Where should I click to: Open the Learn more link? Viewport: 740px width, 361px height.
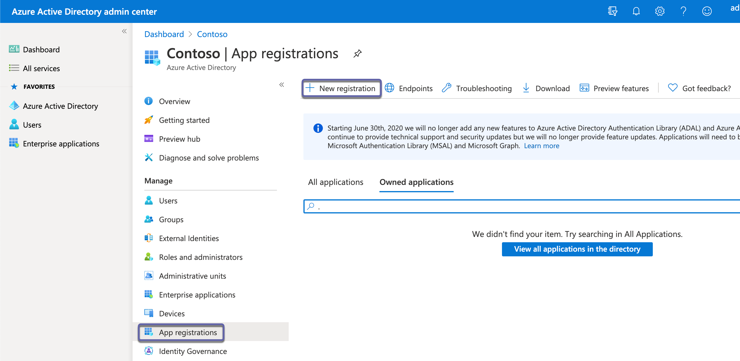pos(541,146)
